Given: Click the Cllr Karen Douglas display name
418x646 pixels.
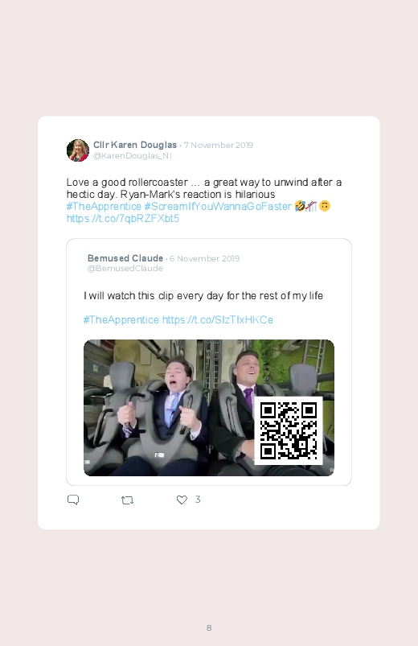Looking at the screenshot, I should [135, 145].
